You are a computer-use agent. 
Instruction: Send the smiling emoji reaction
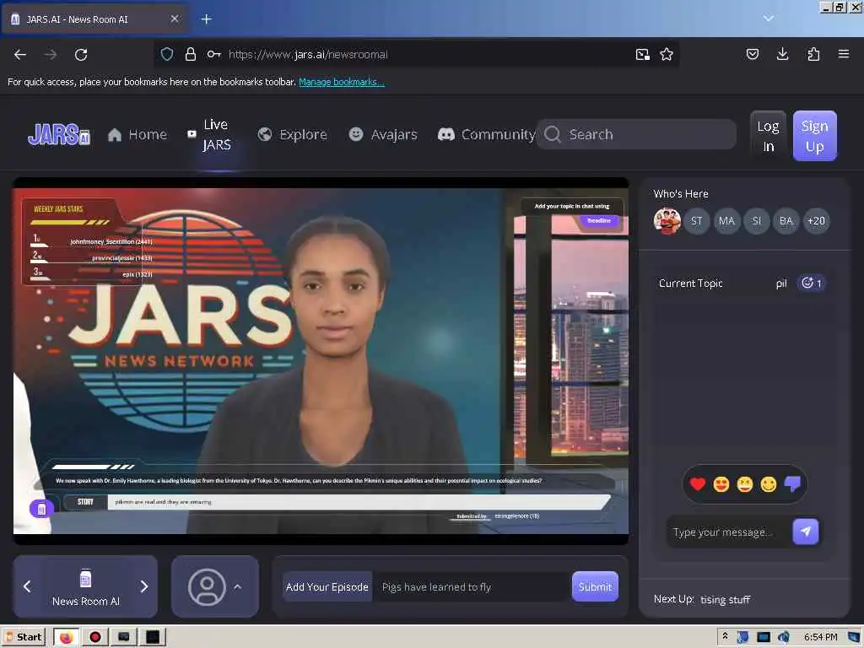coord(768,484)
